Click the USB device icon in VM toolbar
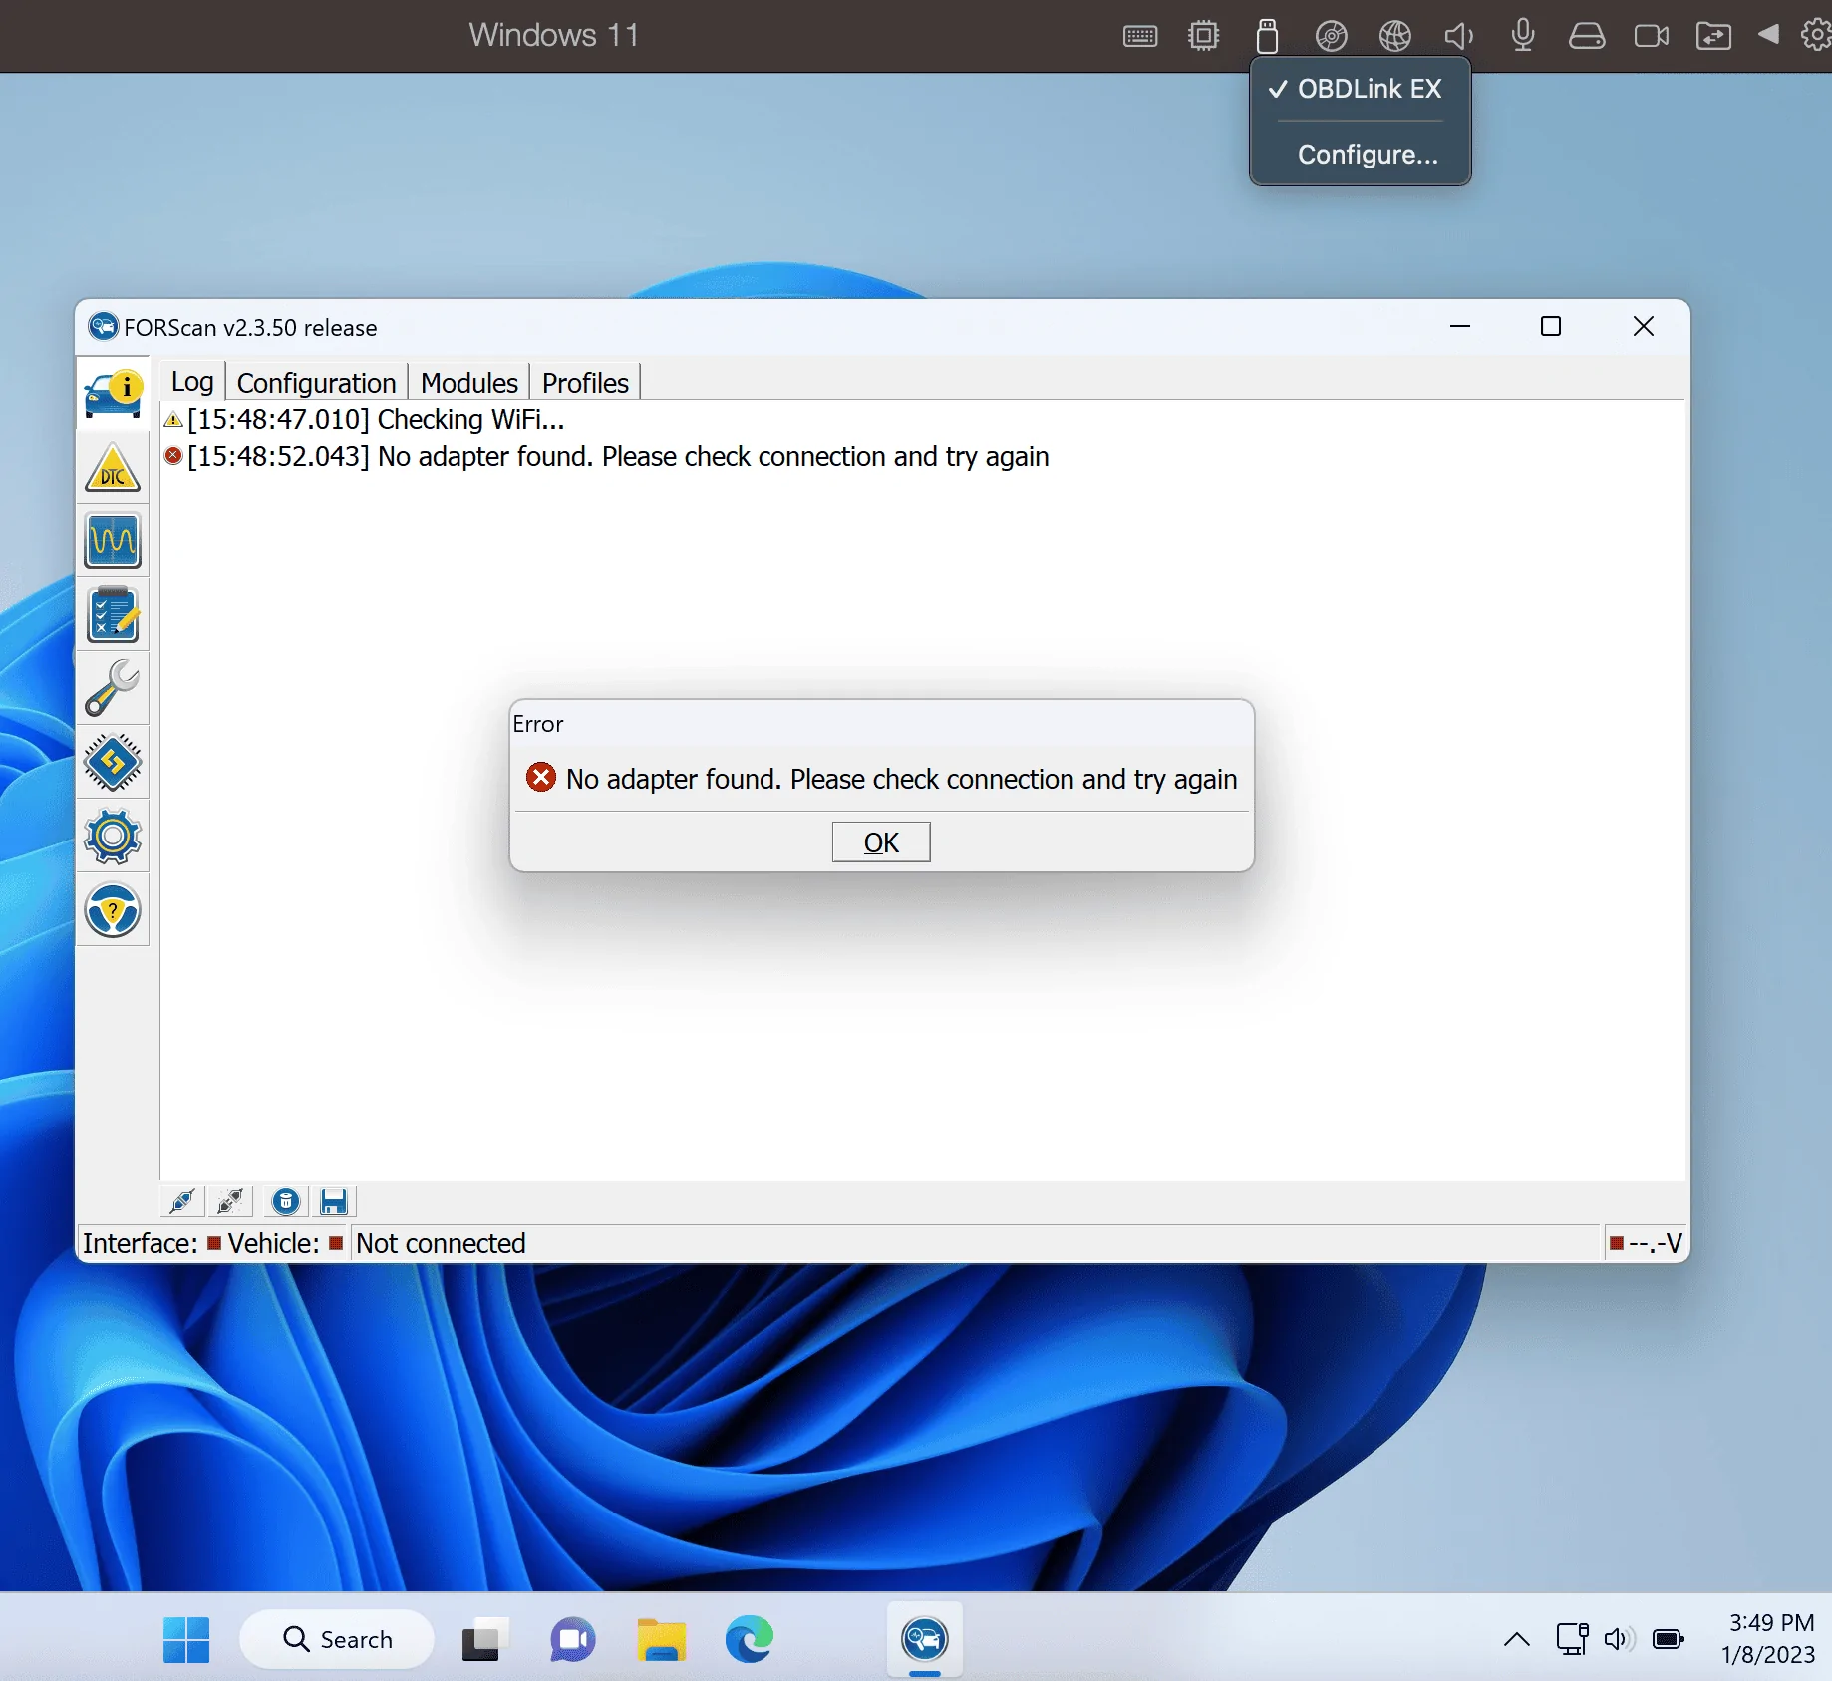Image resolution: width=1832 pixels, height=1681 pixels. 1267,36
